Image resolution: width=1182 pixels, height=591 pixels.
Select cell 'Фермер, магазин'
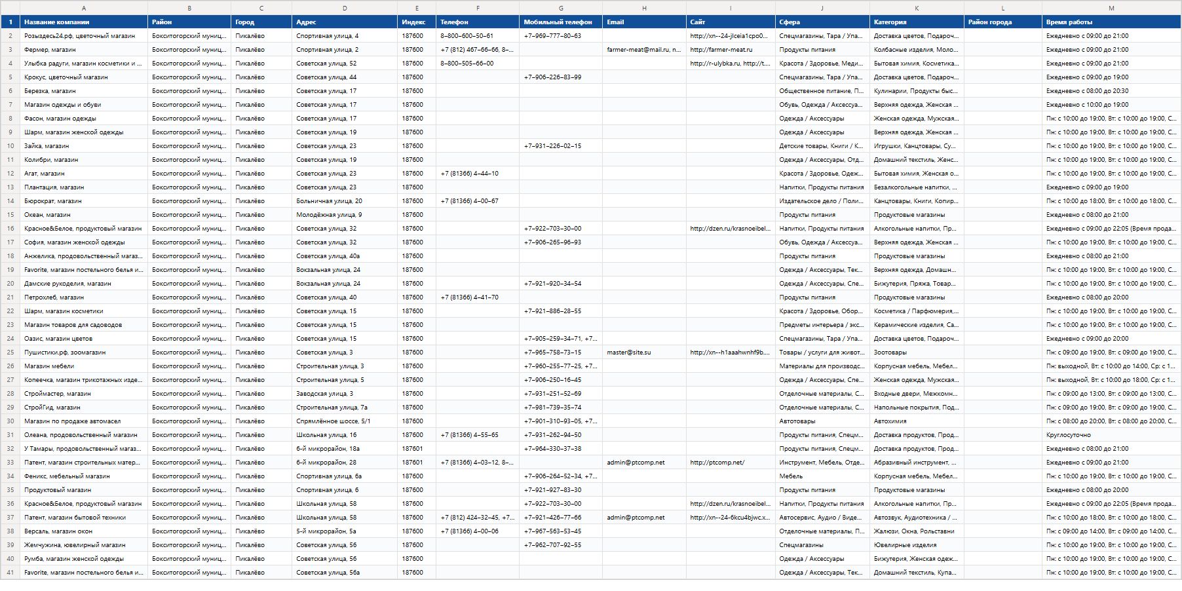(84, 50)
